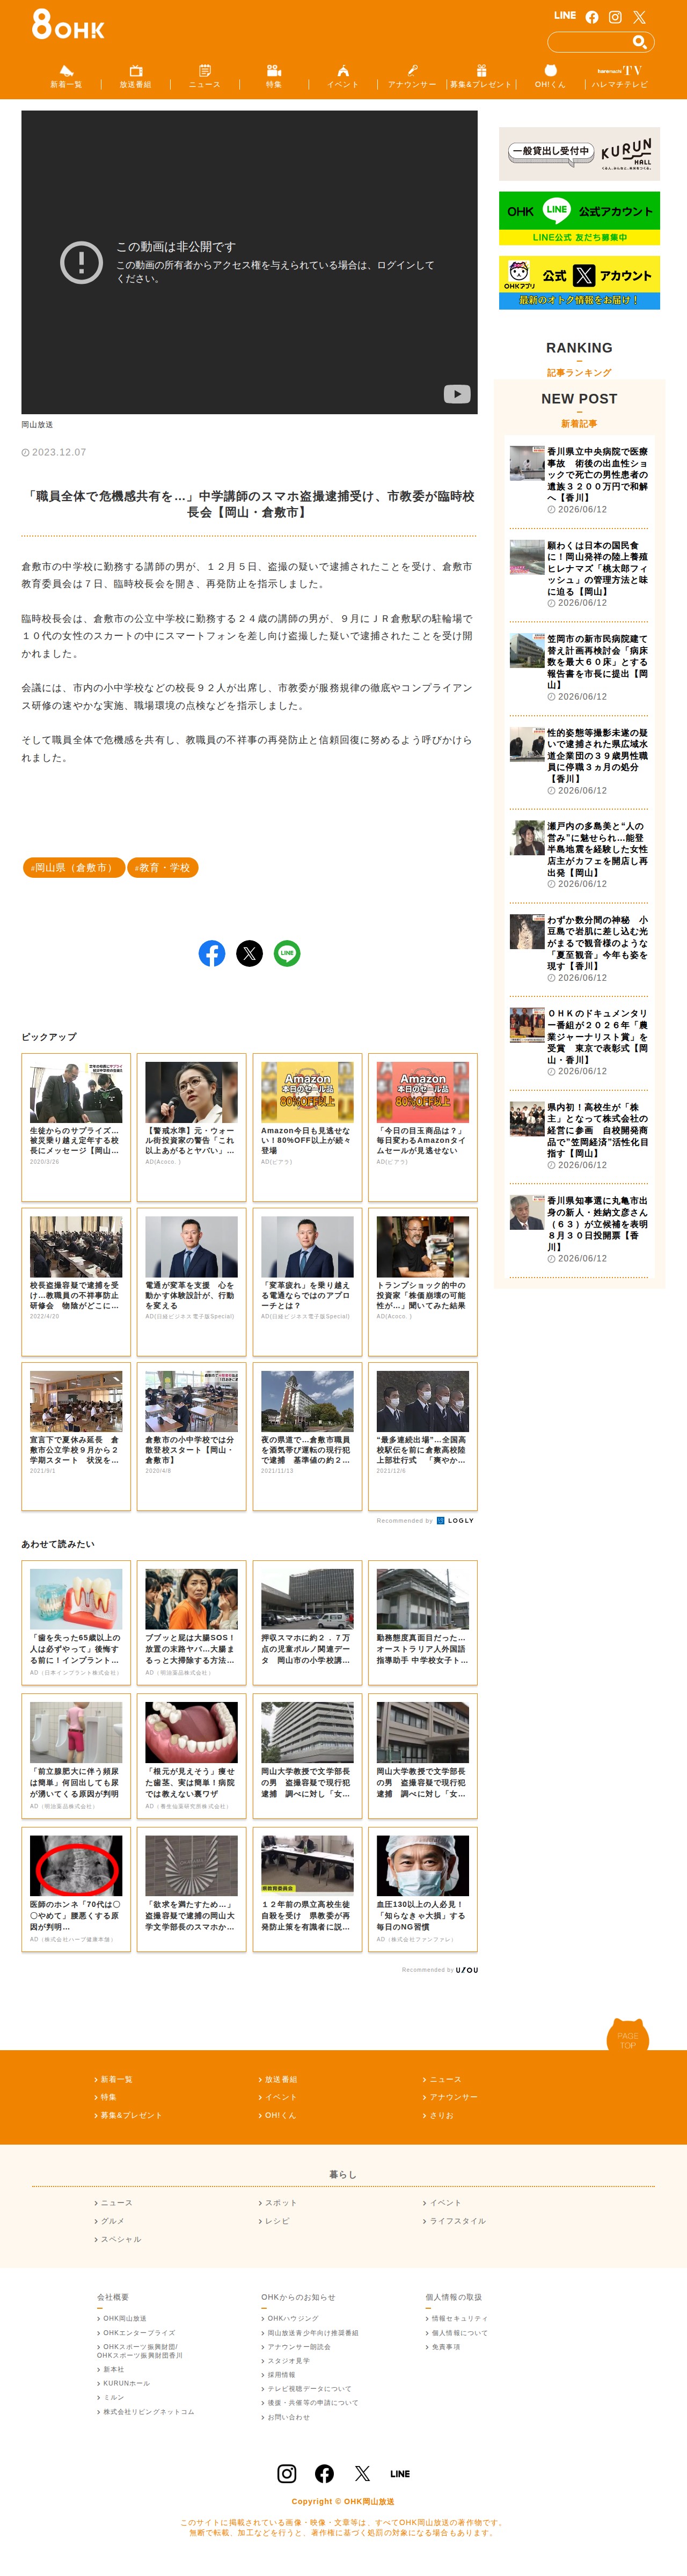Open related card 勤務態度真面目だった

point(423,1622)
